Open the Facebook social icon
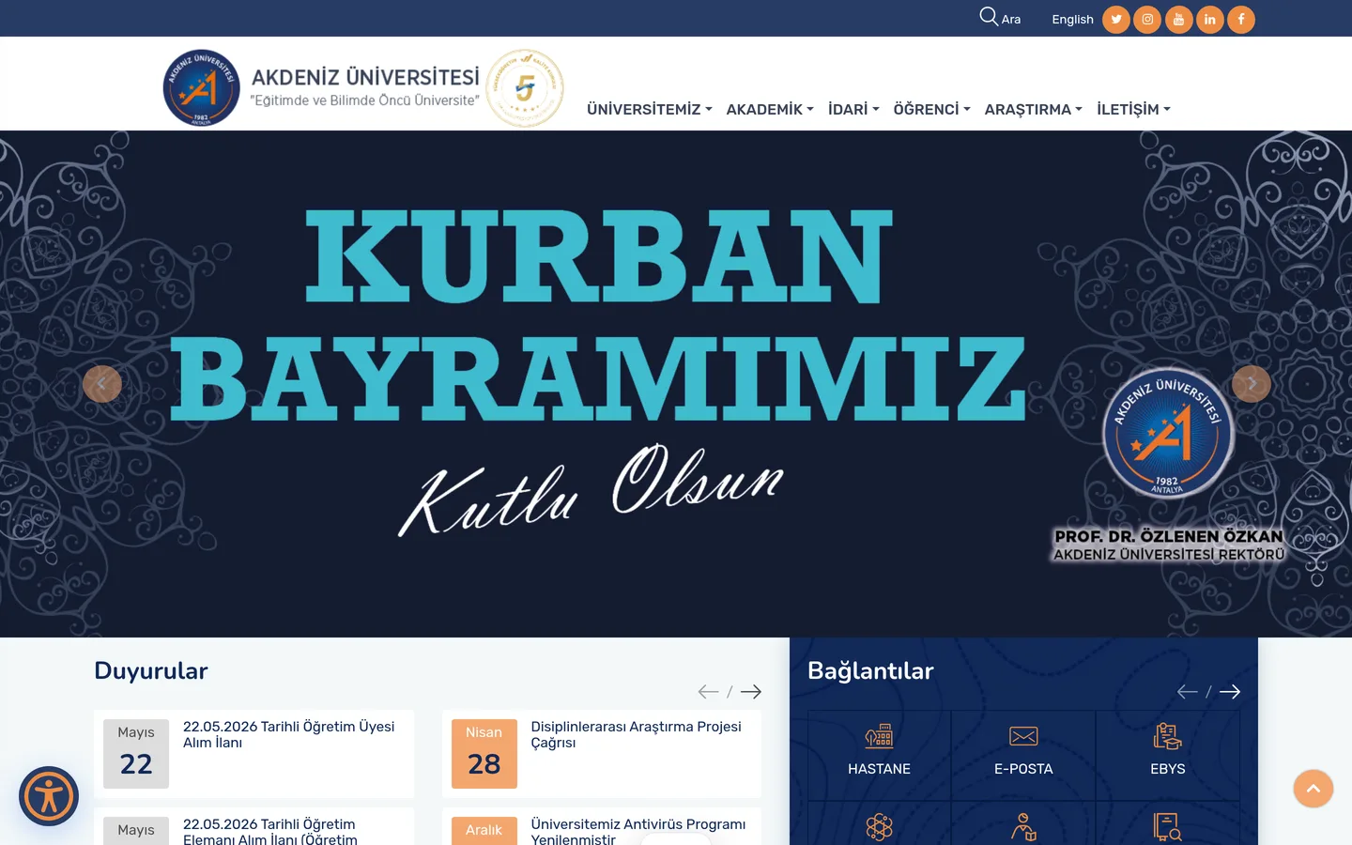 tap(1241, 19)
